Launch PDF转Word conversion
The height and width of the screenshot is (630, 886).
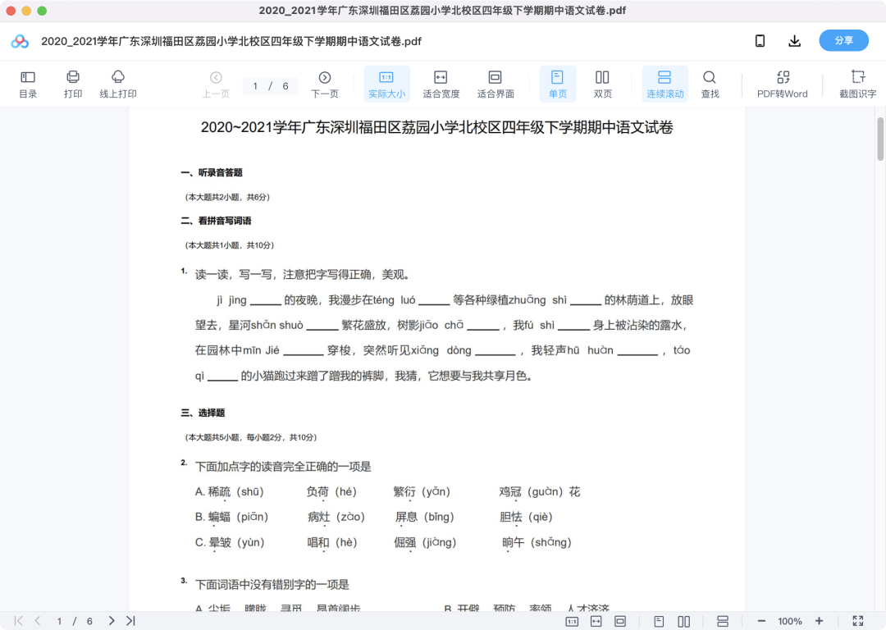783,84
